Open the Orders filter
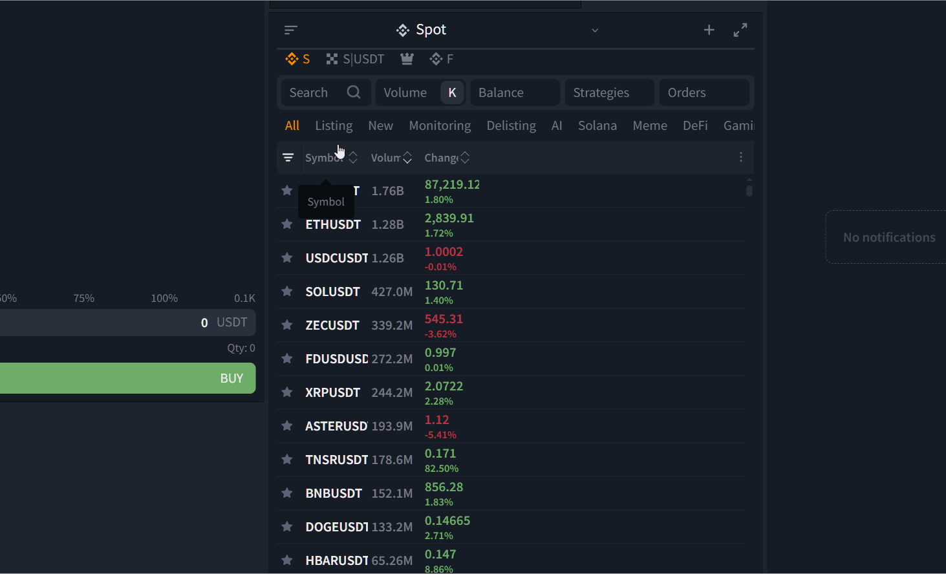 (x=704, y=92)
